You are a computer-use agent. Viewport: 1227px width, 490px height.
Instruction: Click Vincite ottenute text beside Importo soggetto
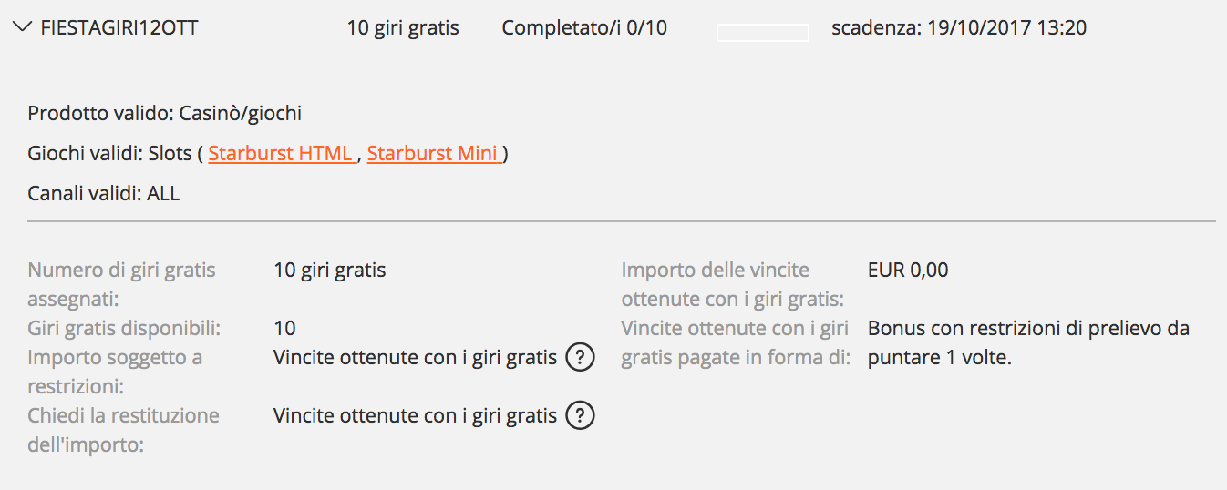[415, 358]
